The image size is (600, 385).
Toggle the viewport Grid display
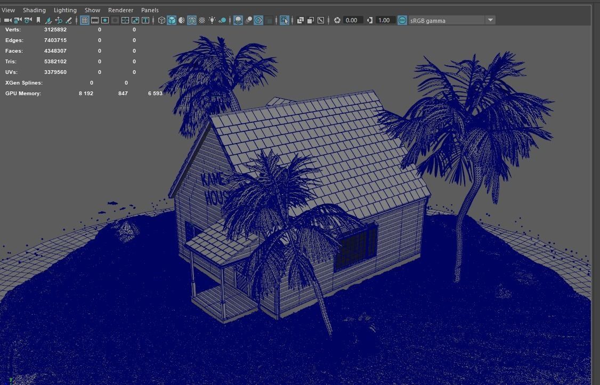pyautogui.click(x=85, y=20)
